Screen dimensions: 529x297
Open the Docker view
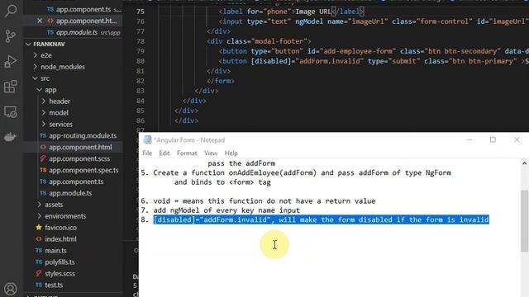coord(11,137)
